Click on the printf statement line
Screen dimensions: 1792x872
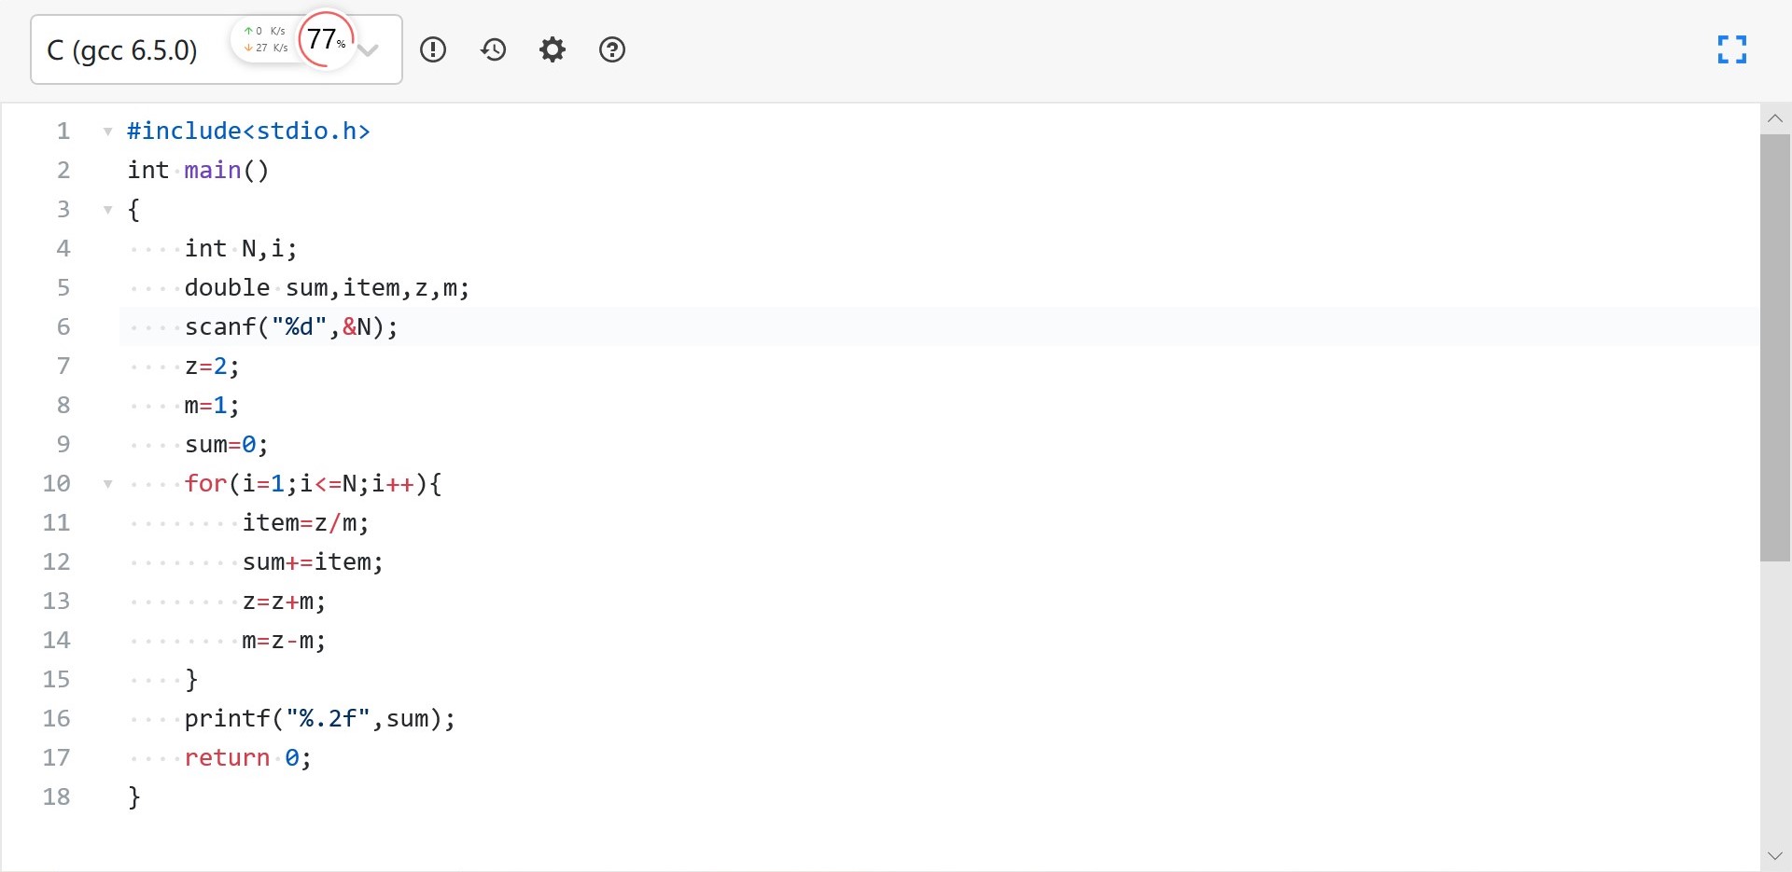pyautogui.click(x=319, y=718)
